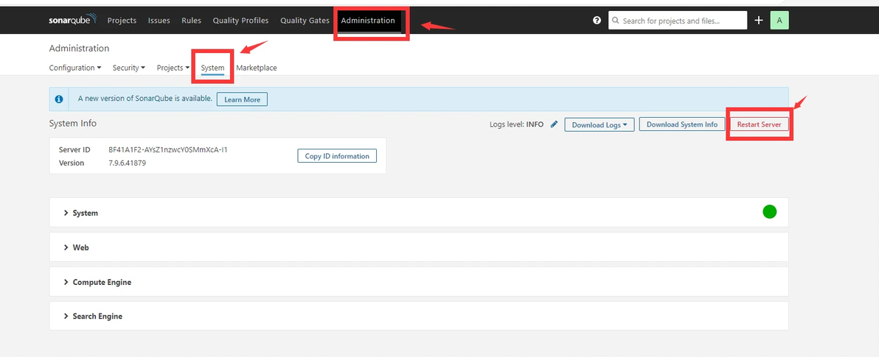Open the Download Logs dropdown
Screen dimensions: 879x357
click(600, 125)
